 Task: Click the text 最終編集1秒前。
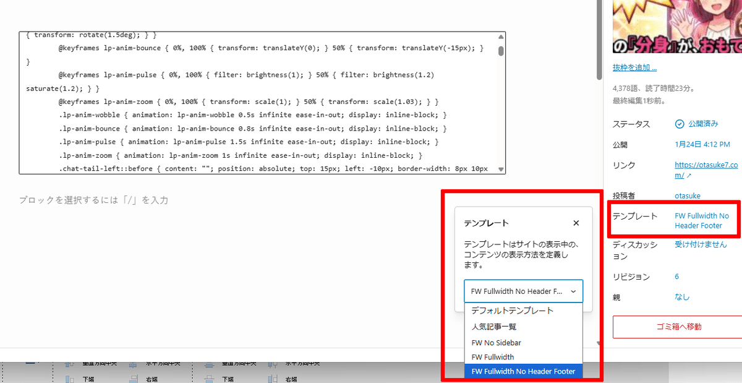point(639,100)
